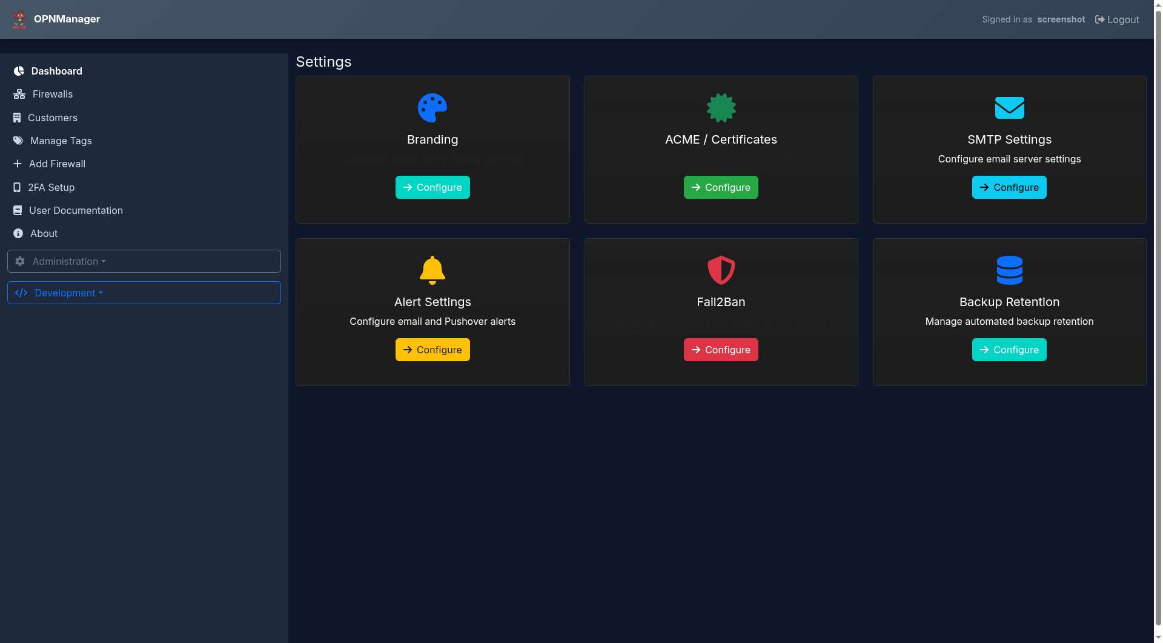Click the Fail2Ban shield icon
The width and height of the screenshot is (1163, 643).
point(721,270)
